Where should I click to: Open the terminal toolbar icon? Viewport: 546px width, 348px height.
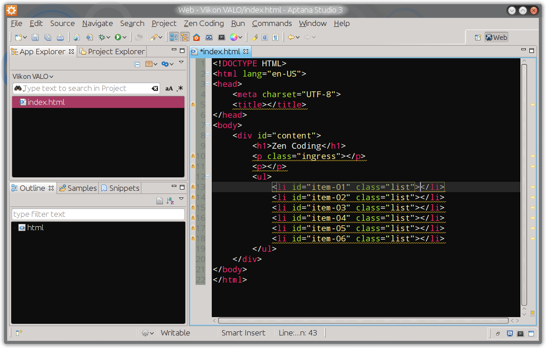pos(222,38)
